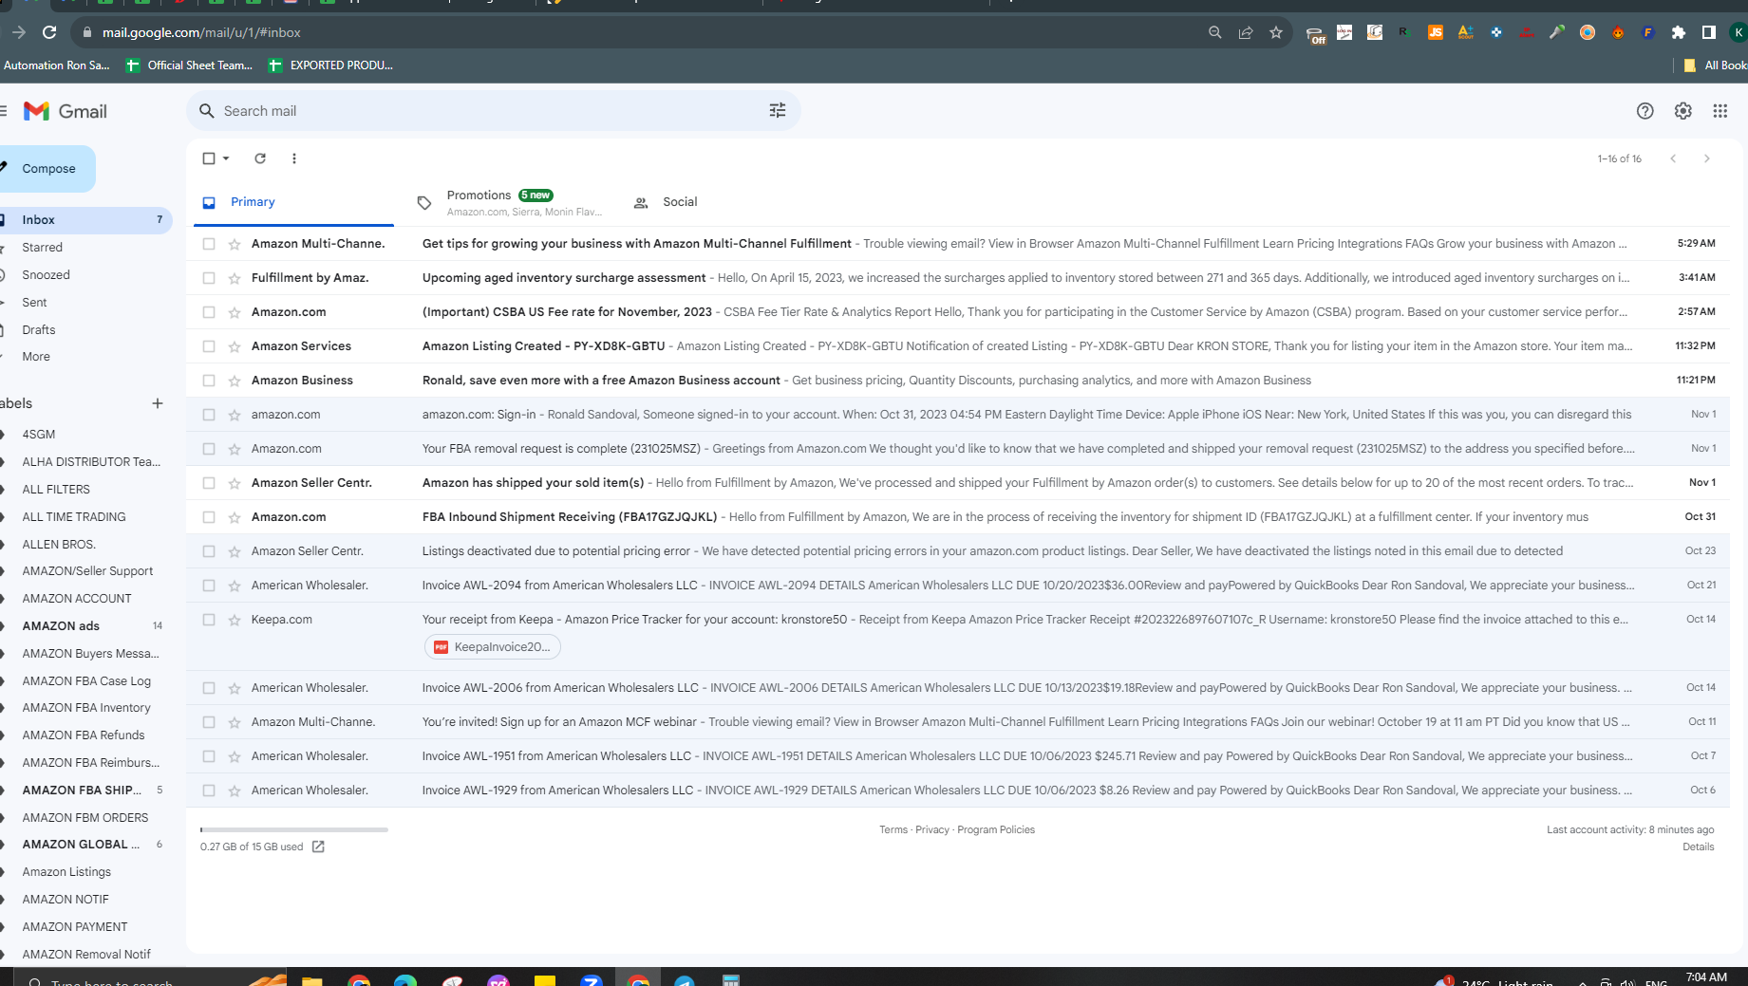Zoom icon in the address bar
Viewport: 1748px width, 986px height.
coord(1215,32)
